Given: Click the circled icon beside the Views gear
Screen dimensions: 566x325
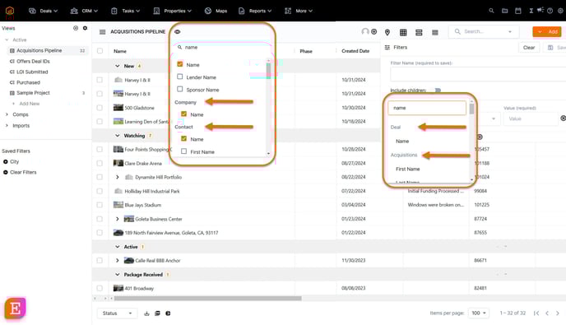Looking at the screenshot, I should coord(76,28).
